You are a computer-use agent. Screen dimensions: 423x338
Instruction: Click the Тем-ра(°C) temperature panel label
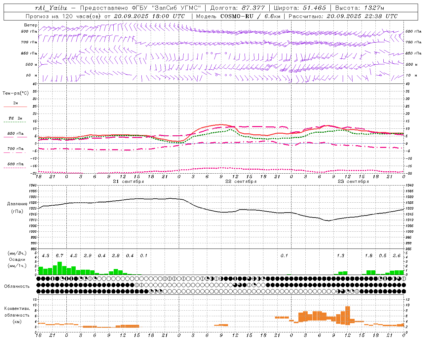point(16,93)
